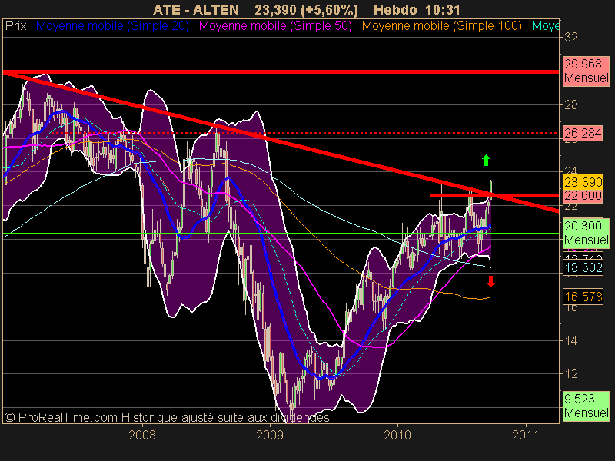Click the "Moyenne mobile (Simple 100)" legend entry
The image size is (615, 461).
[x=441, y=26]
